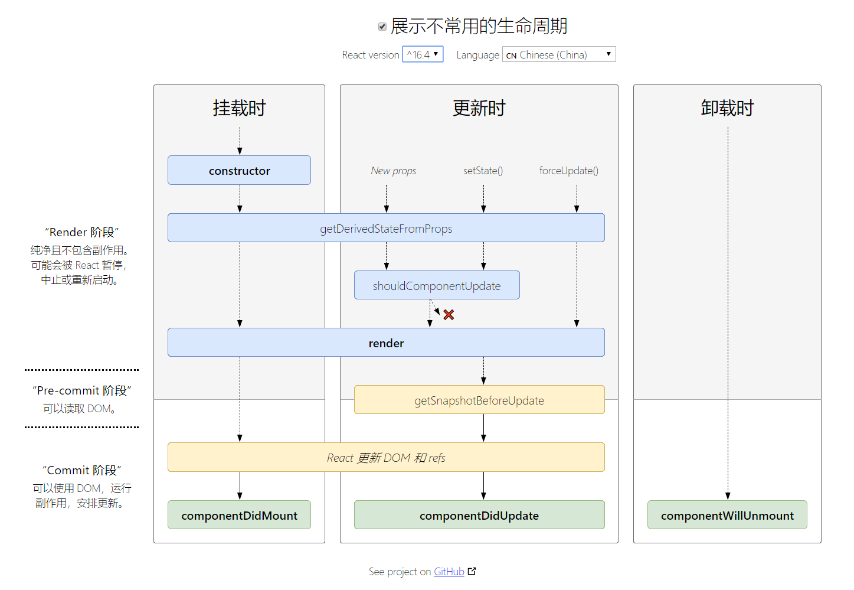Click the forceUpdate() trigger label
The width and height of the screenshot is (854, 590).
(569, 171)
